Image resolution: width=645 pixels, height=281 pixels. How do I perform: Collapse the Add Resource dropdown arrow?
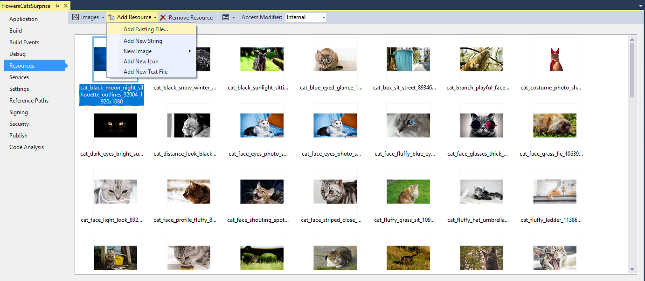[x=155, y=17]
